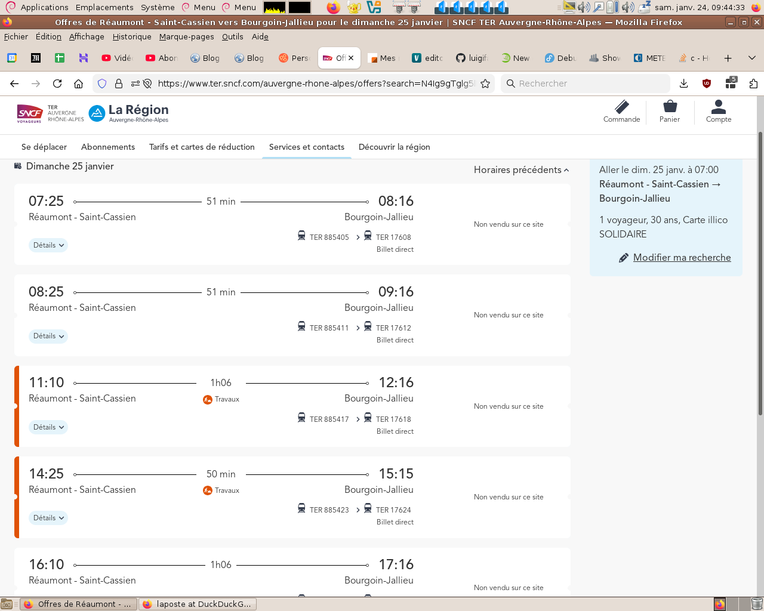Expand Détails for the 14:25 train
Screen dimensions: 764x611
(48, 518)
